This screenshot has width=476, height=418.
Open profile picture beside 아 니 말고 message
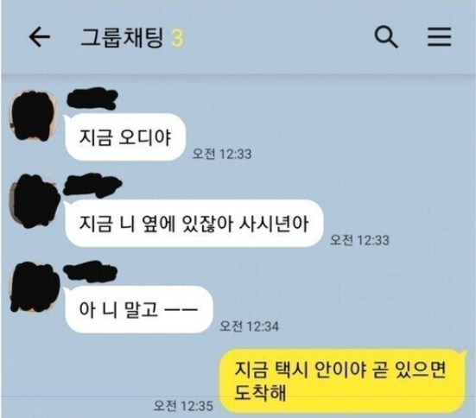point(34,288)
